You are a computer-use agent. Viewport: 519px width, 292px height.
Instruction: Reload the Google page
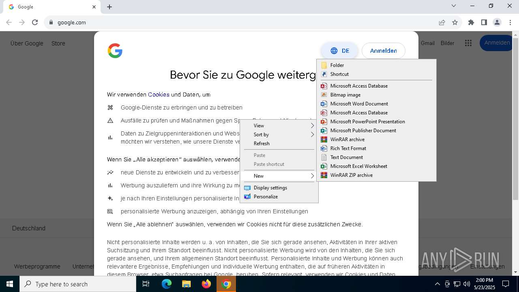(x=35, y=22)
